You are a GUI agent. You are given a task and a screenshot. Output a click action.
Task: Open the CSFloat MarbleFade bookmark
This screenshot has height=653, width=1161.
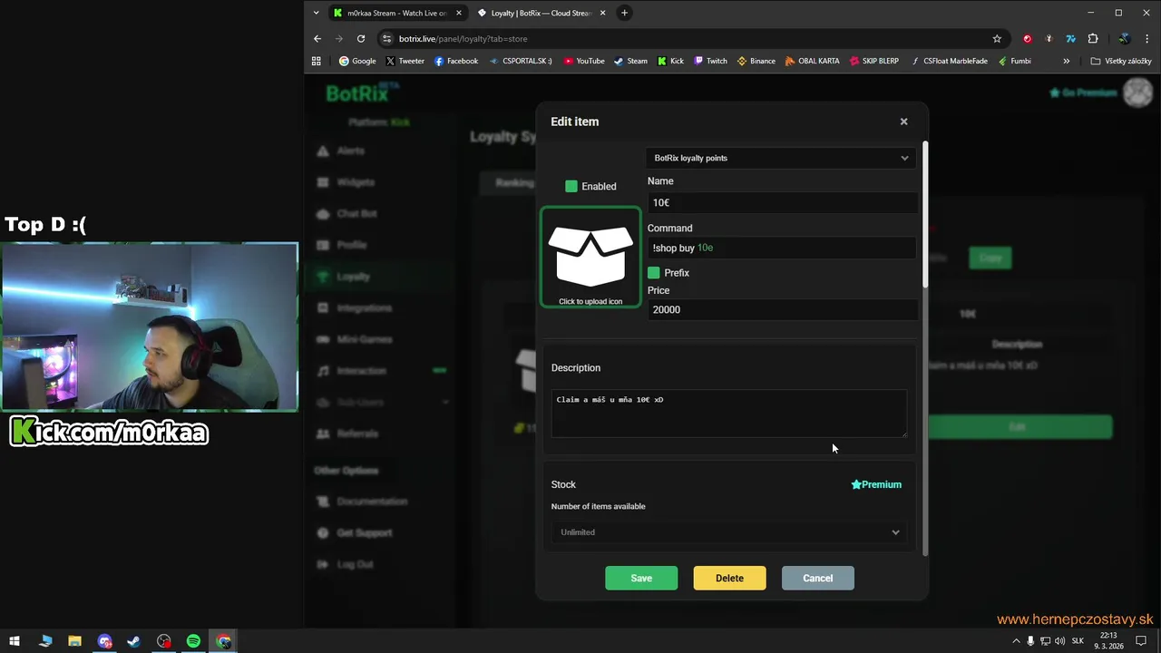click(x=949, y=62)
